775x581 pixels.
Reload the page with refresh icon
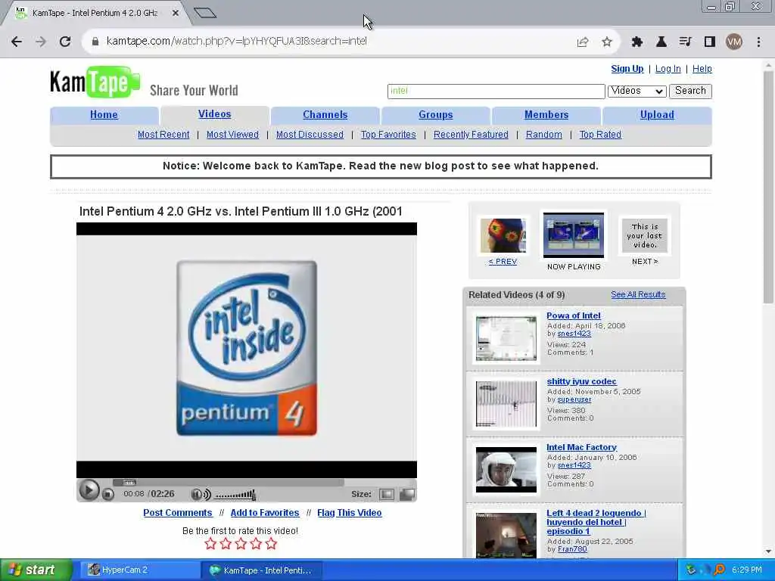65,42
